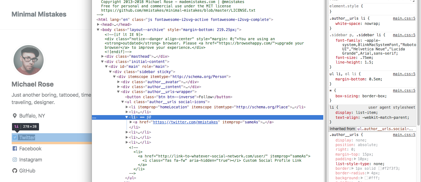Open color picker for #f2f3f3 border swatch
The image size is (421, 182).
(x=380, y=168)
